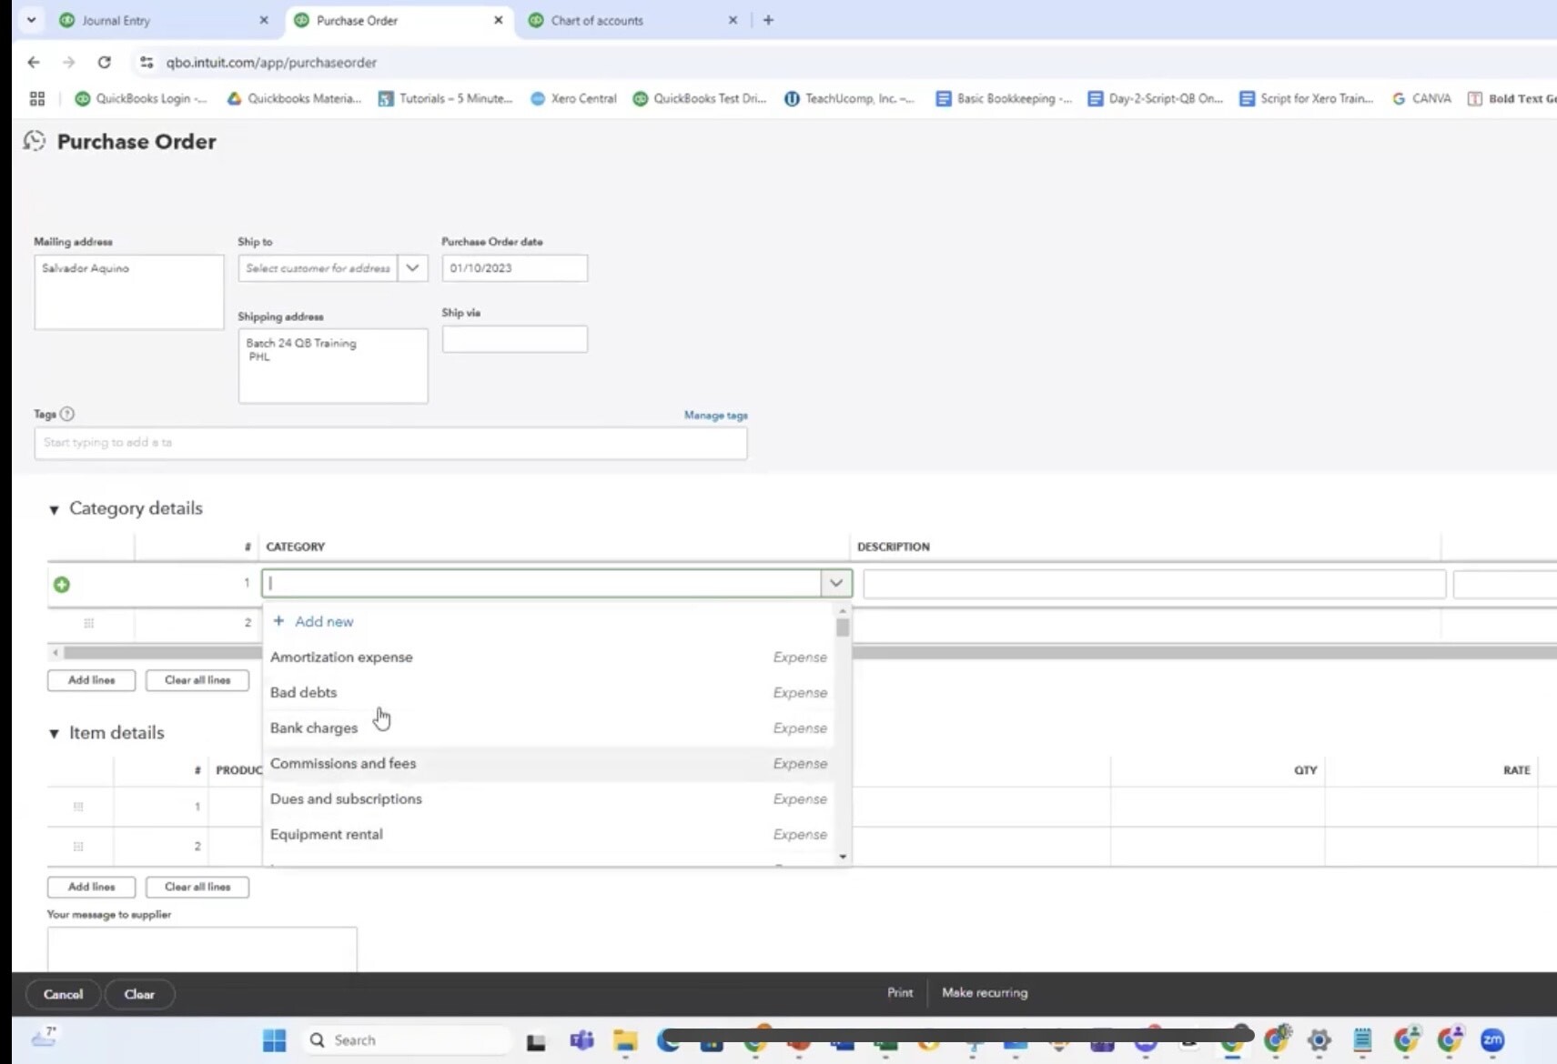1557x1064 pixels.
Task: Click Clear all lines under Item details
Action: pos(197,887)
